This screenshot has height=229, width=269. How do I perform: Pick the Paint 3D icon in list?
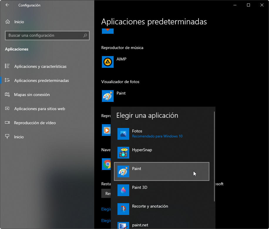123,190
